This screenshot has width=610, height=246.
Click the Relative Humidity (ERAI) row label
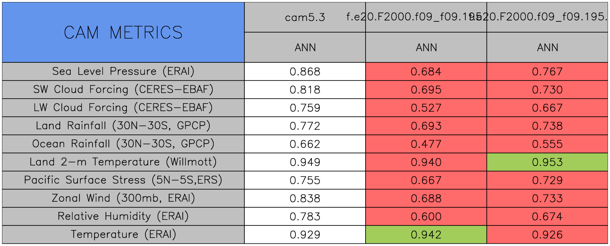123,217
